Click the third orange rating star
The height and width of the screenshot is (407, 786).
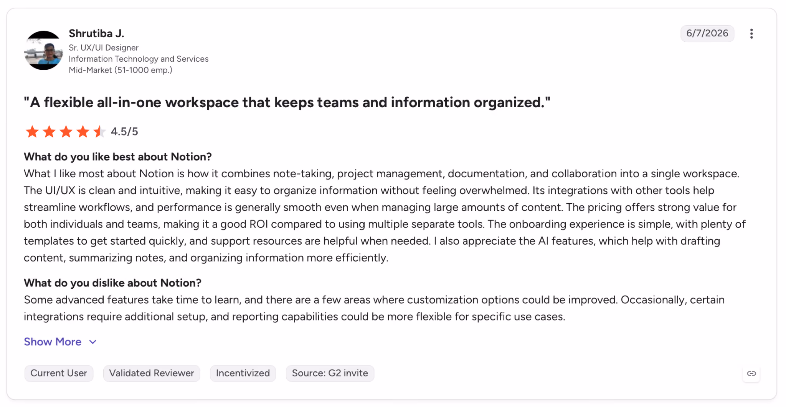[66, 132]
